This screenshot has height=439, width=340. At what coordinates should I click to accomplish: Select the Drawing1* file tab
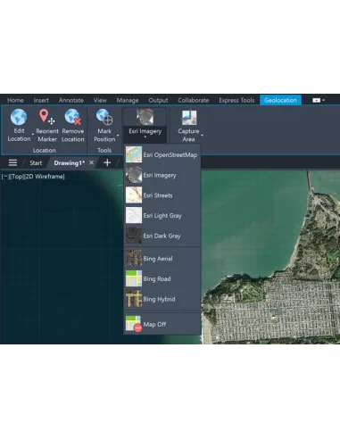tap(70, 162)
